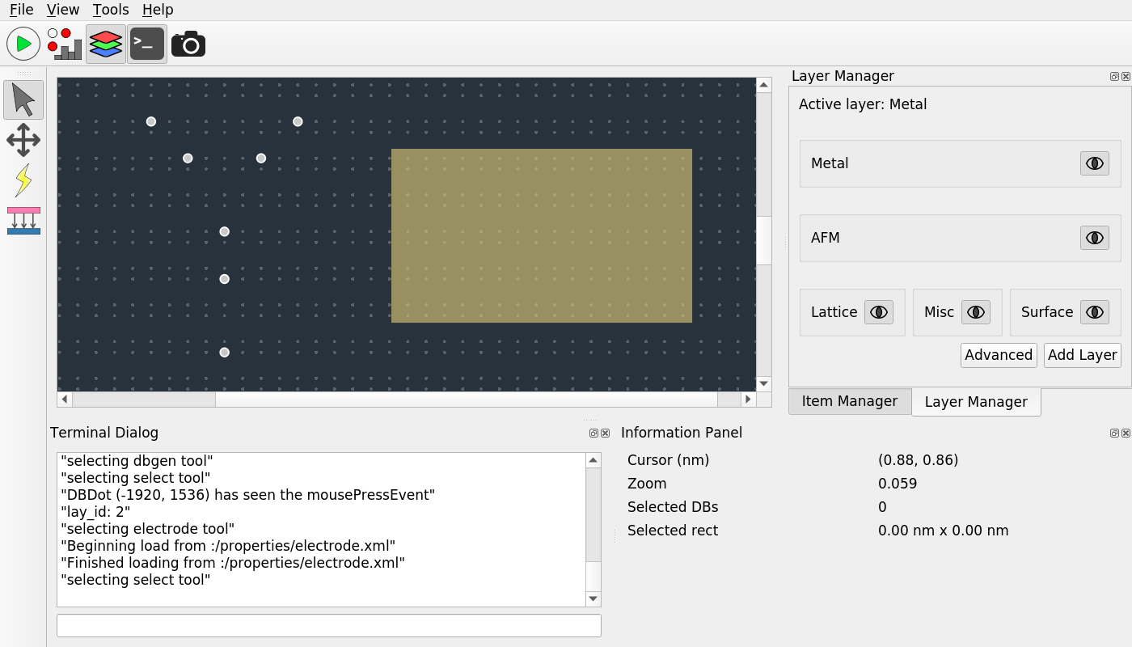The width and height of the screenshot is (1132, 647).
Task: Click the Add Layer button
Action: tap(1083, 355)
